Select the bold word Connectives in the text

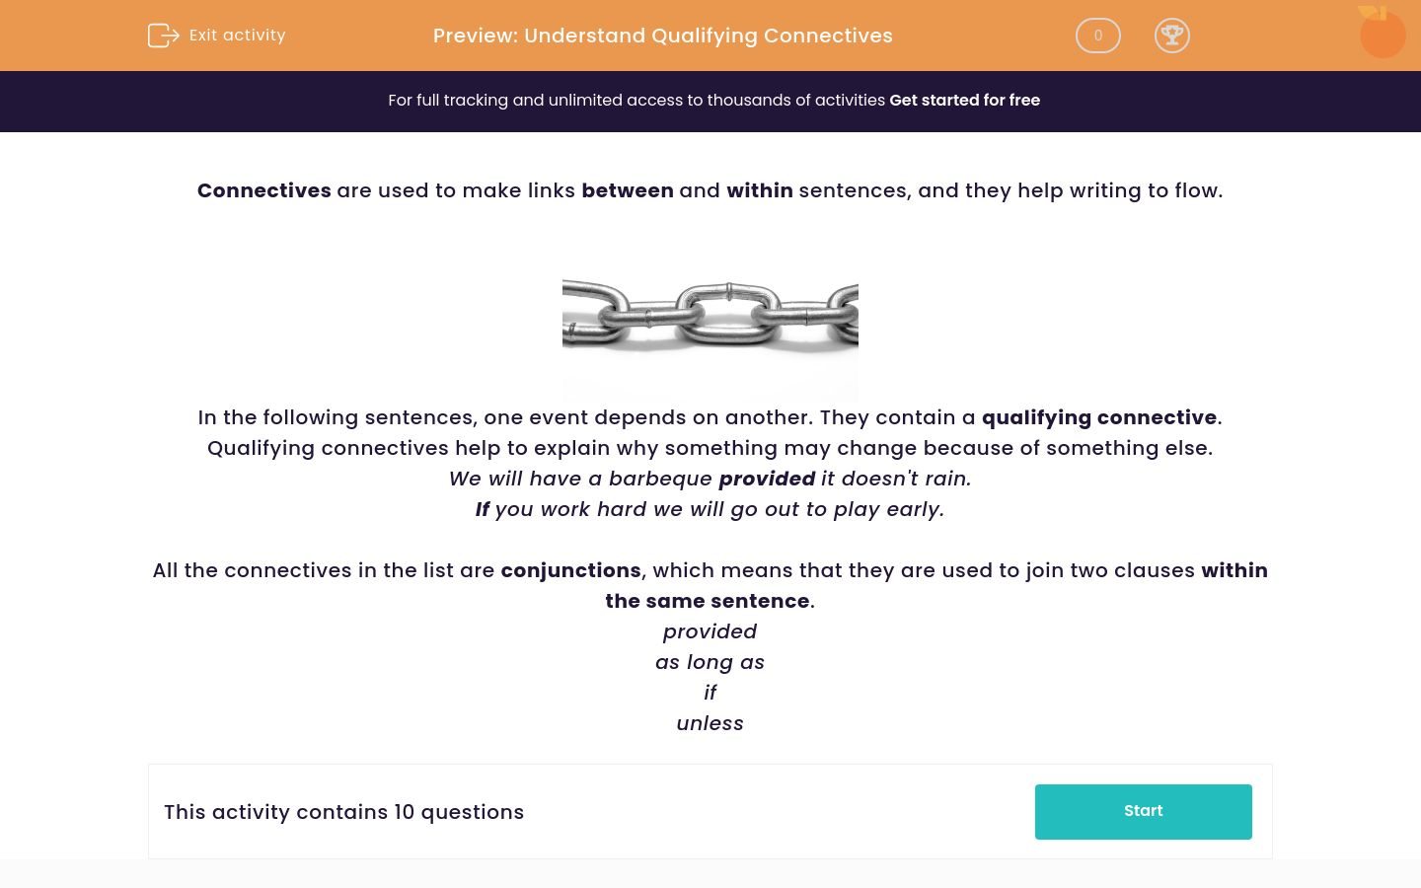[x=263, y=190]
